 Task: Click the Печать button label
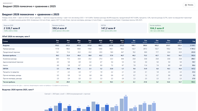click(x=190, y=5)
